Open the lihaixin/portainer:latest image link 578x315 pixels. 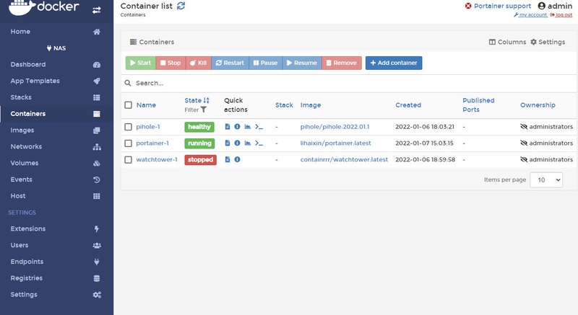pos(335,143)
